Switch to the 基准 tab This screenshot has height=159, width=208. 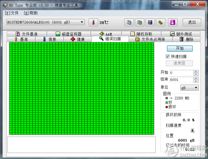tap(21, 39)
